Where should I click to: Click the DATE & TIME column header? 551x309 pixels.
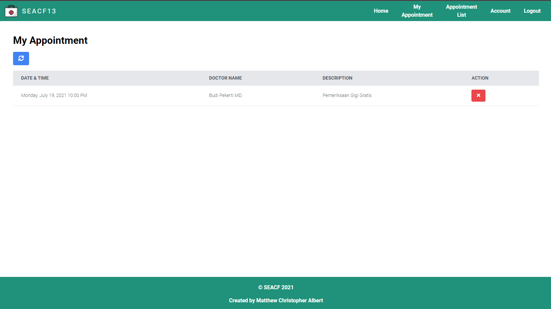(35, 78)
